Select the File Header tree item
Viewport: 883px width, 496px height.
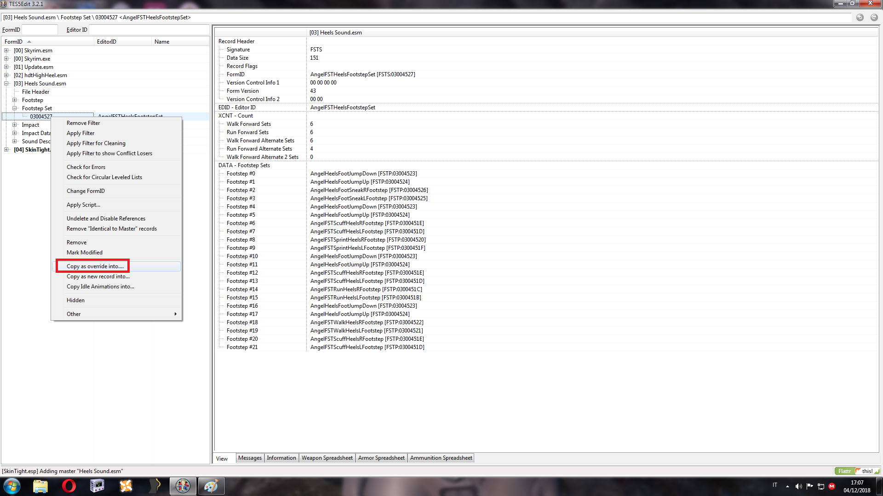(35, 92)
